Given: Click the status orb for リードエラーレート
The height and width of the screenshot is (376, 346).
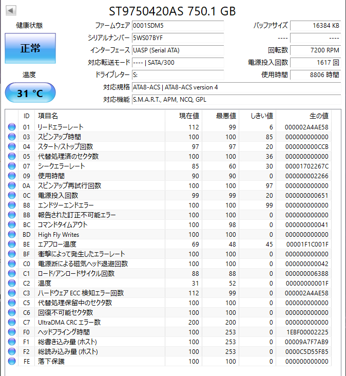Looking at the screenshot, I should pyautogui.click(x=12, y=127).
